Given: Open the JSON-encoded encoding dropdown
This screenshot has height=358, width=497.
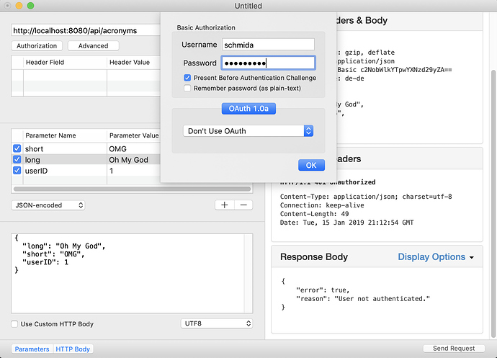Looking at the screenshot, I should [48, 205].
